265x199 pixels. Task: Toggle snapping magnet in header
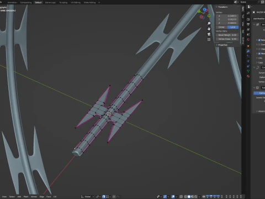(104, 197)
